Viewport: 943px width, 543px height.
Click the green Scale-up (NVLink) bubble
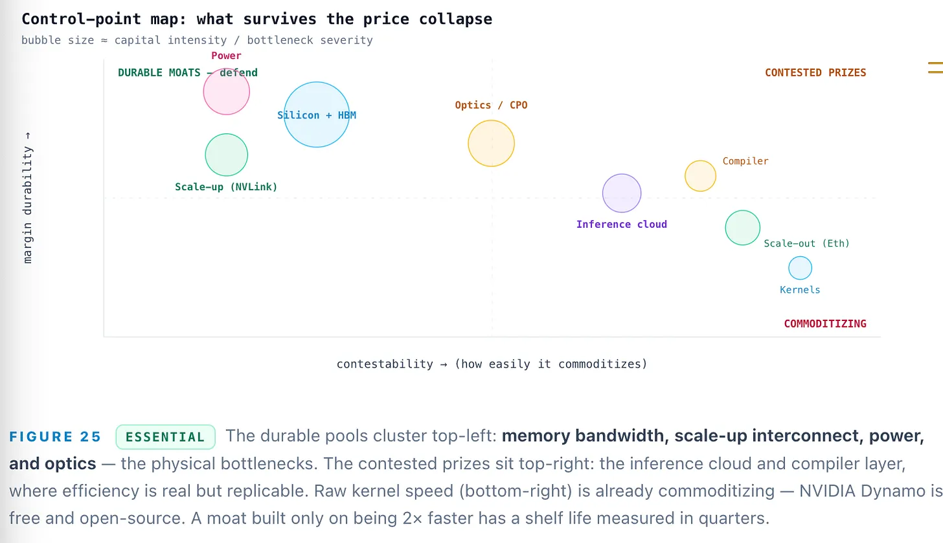tap(227, 155)
